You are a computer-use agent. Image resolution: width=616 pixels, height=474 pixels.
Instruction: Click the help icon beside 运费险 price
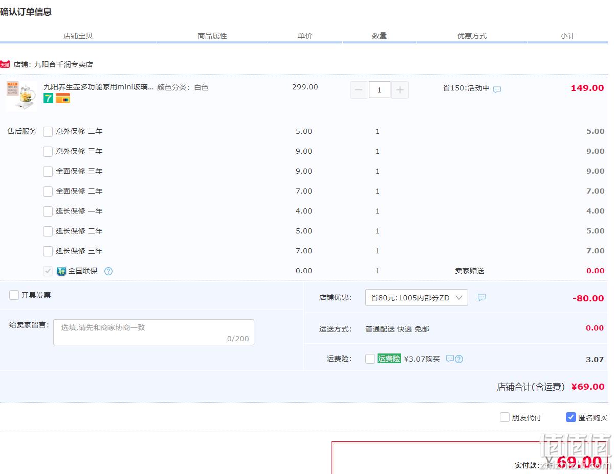coord(459,359)
